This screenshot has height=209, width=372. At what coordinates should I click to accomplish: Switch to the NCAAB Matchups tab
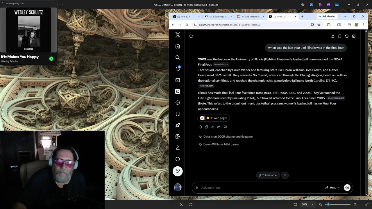click(250, 17)
